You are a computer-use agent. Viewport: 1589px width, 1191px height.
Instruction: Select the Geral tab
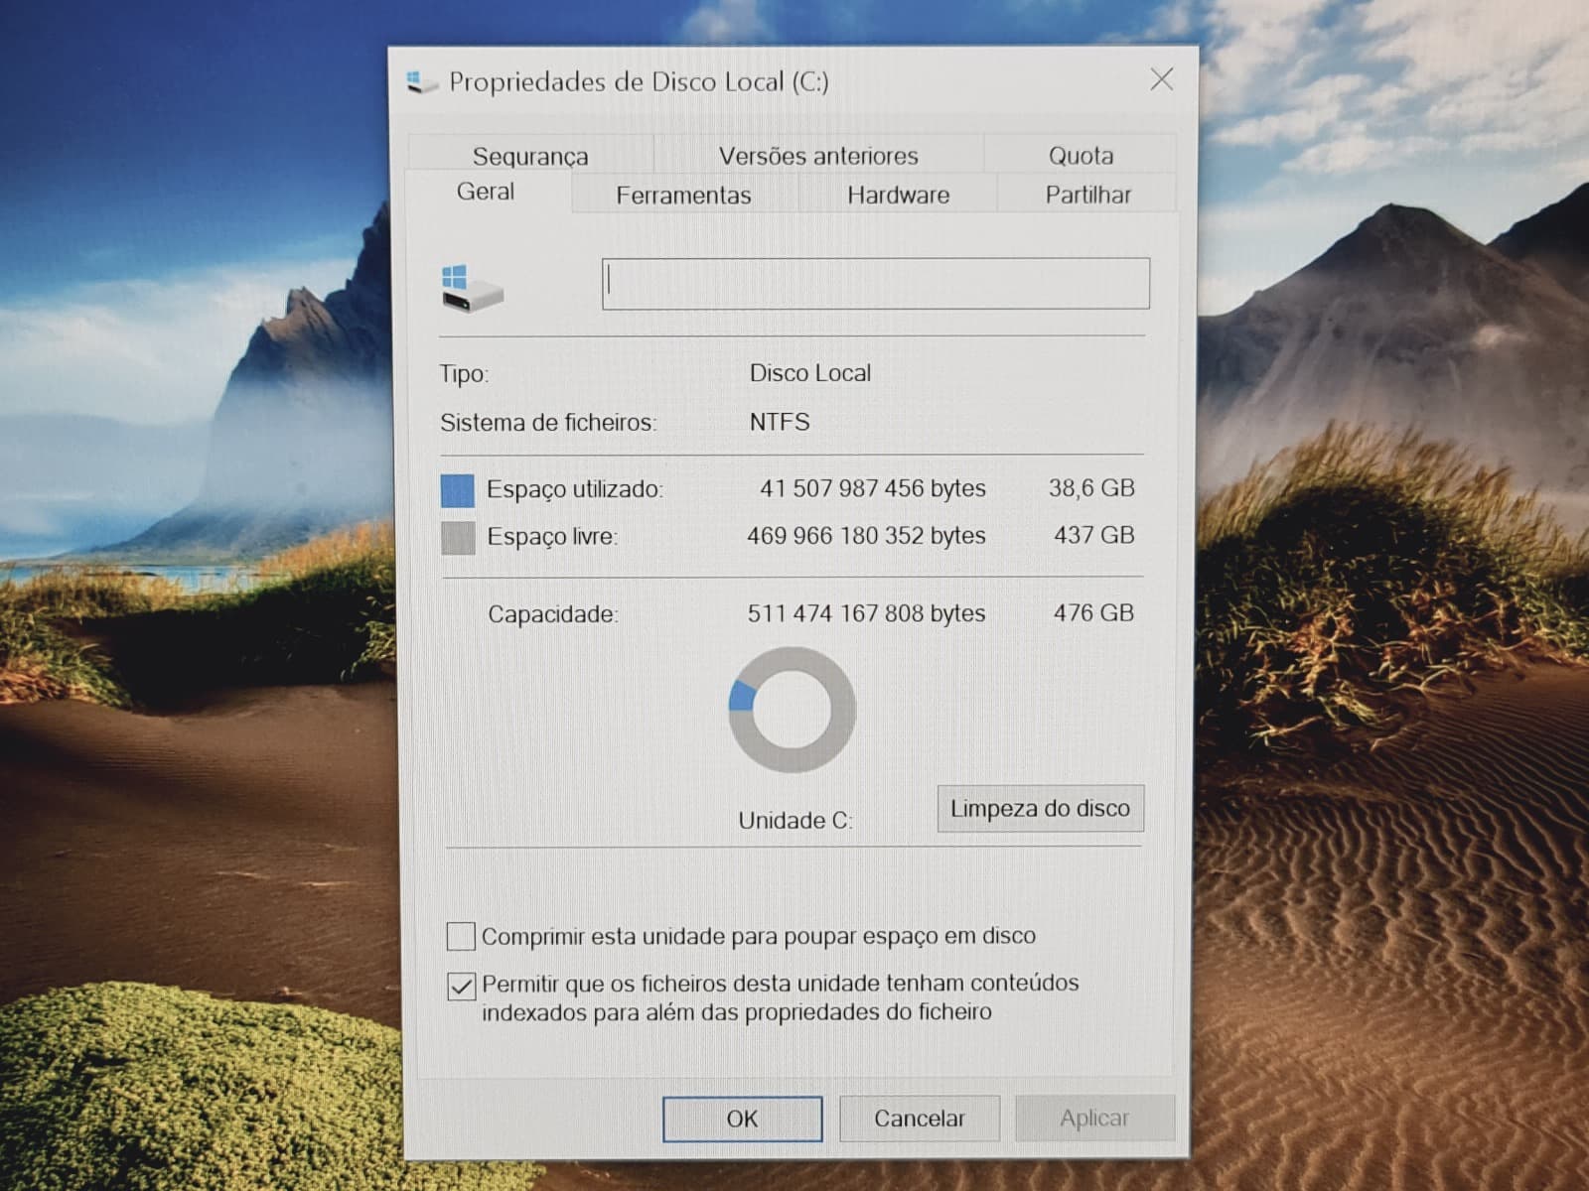pyautogui.click(x=486, y=192)
